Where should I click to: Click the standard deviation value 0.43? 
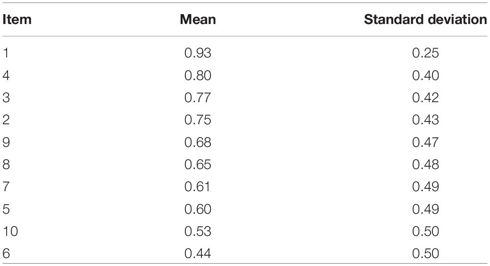click(425, 120)
